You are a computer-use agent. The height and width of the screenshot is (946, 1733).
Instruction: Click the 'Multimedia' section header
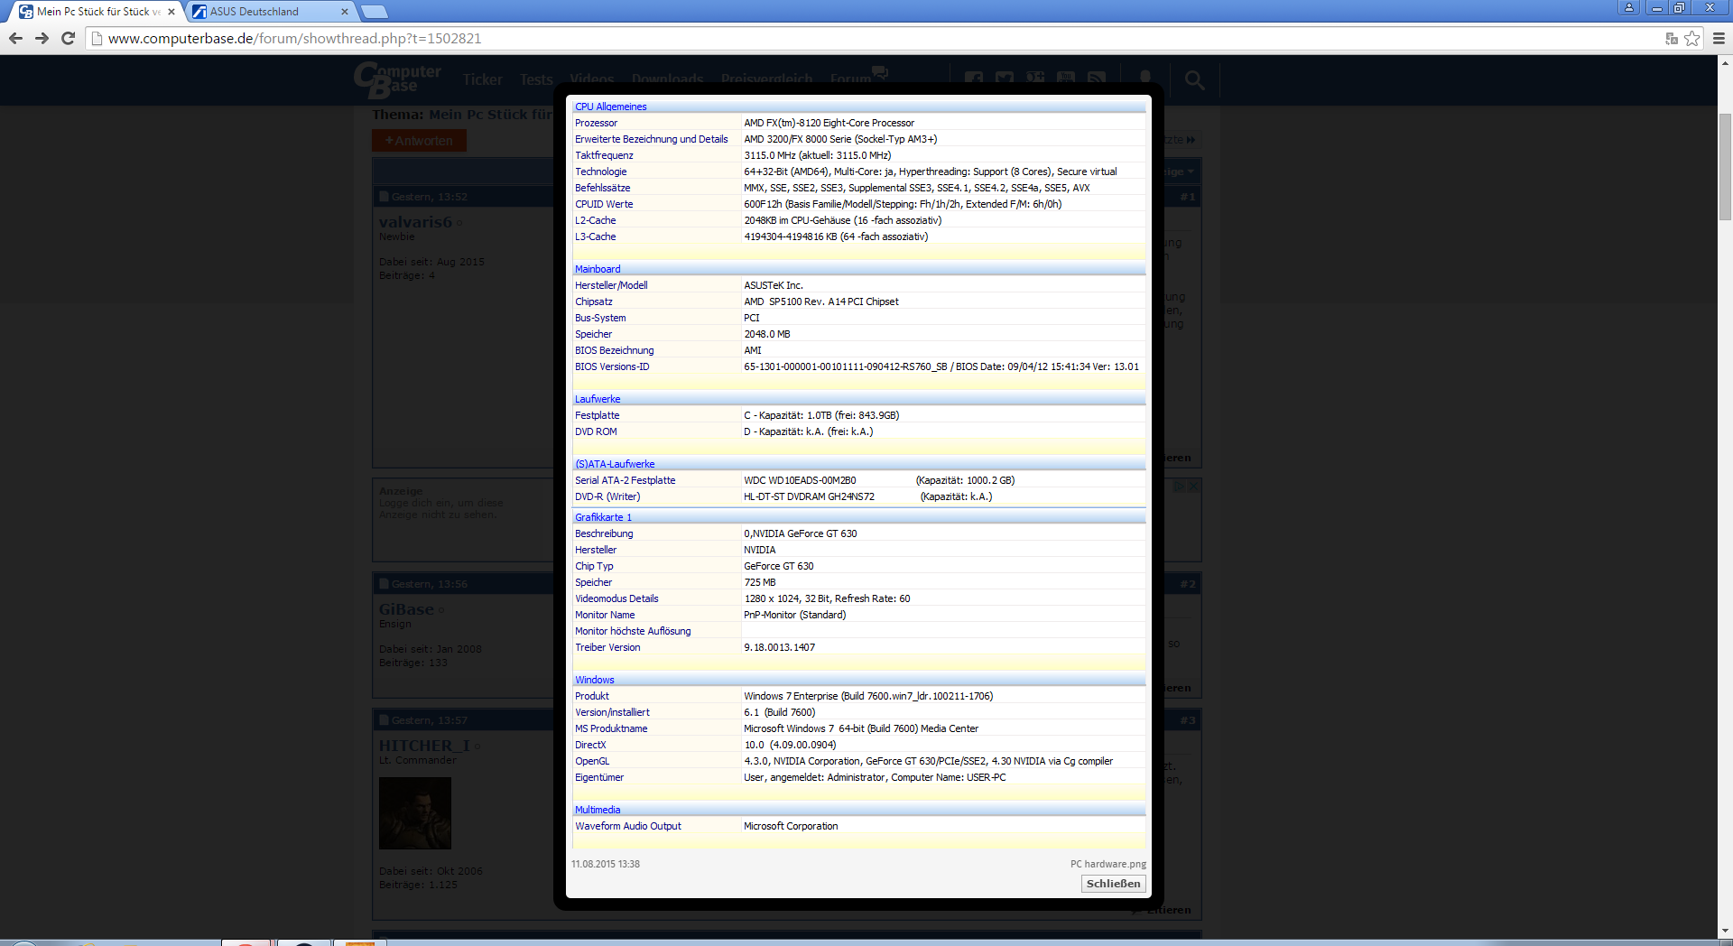point(598,810)
